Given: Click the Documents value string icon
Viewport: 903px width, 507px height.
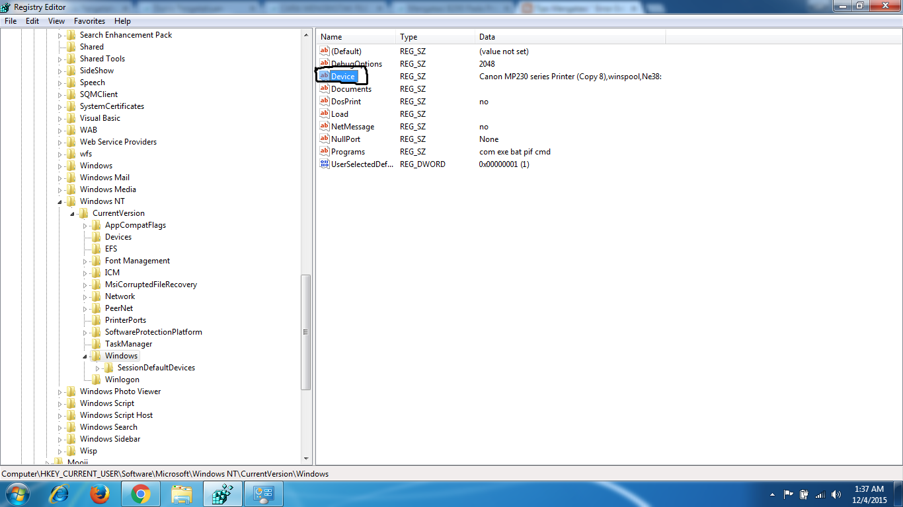Looking at the screenshot, I should point(325,88).
